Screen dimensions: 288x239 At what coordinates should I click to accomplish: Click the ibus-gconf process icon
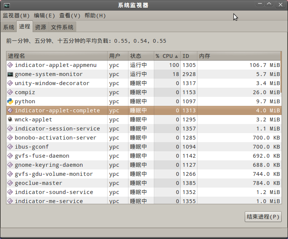10,147
